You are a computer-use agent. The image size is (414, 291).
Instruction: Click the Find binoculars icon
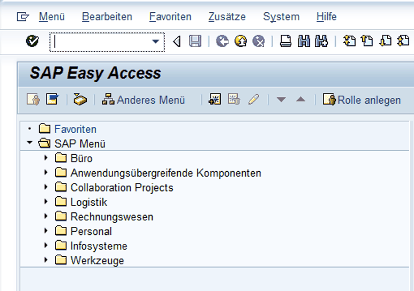[x=304, y=41]
